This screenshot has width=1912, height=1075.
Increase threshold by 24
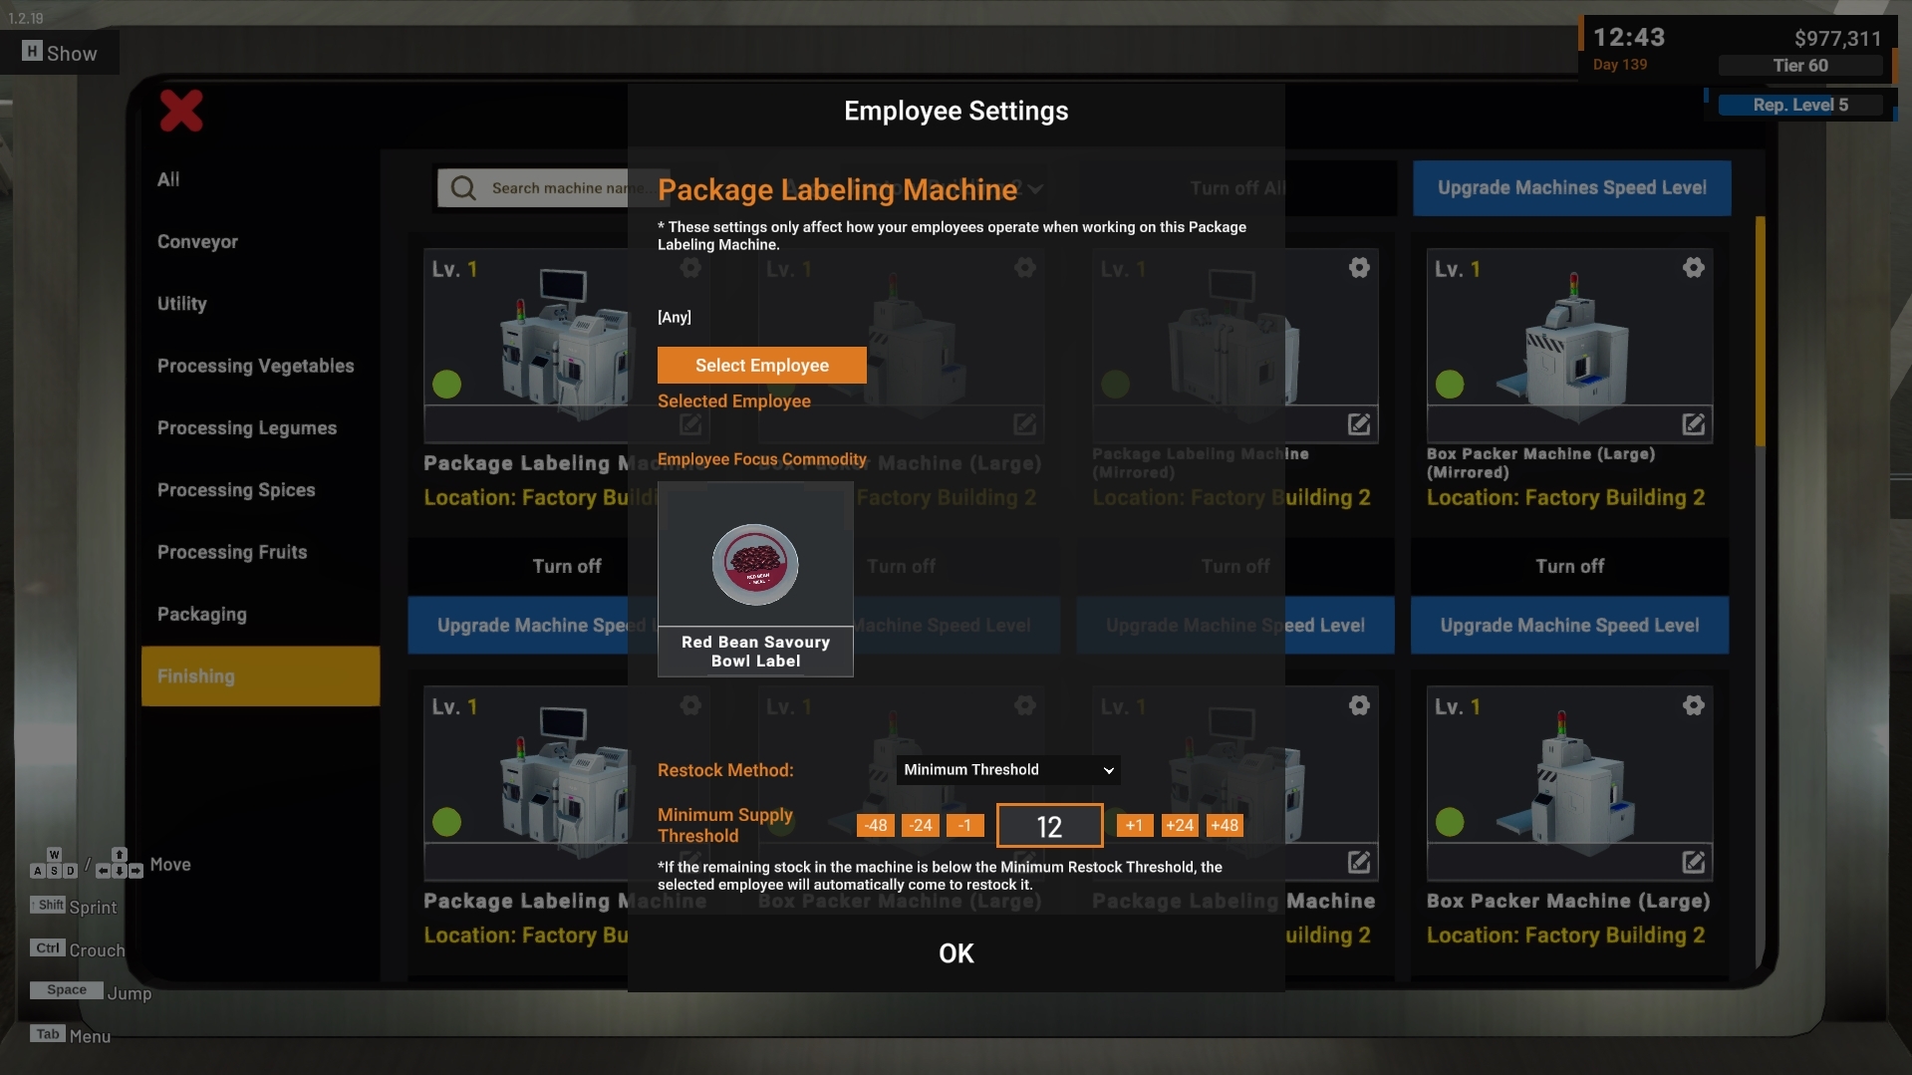(1180, 826)
